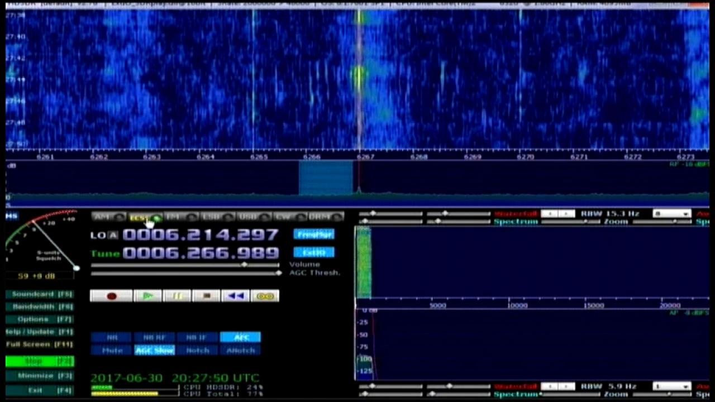Select the DRM mode button

click(x=326, y=217)
